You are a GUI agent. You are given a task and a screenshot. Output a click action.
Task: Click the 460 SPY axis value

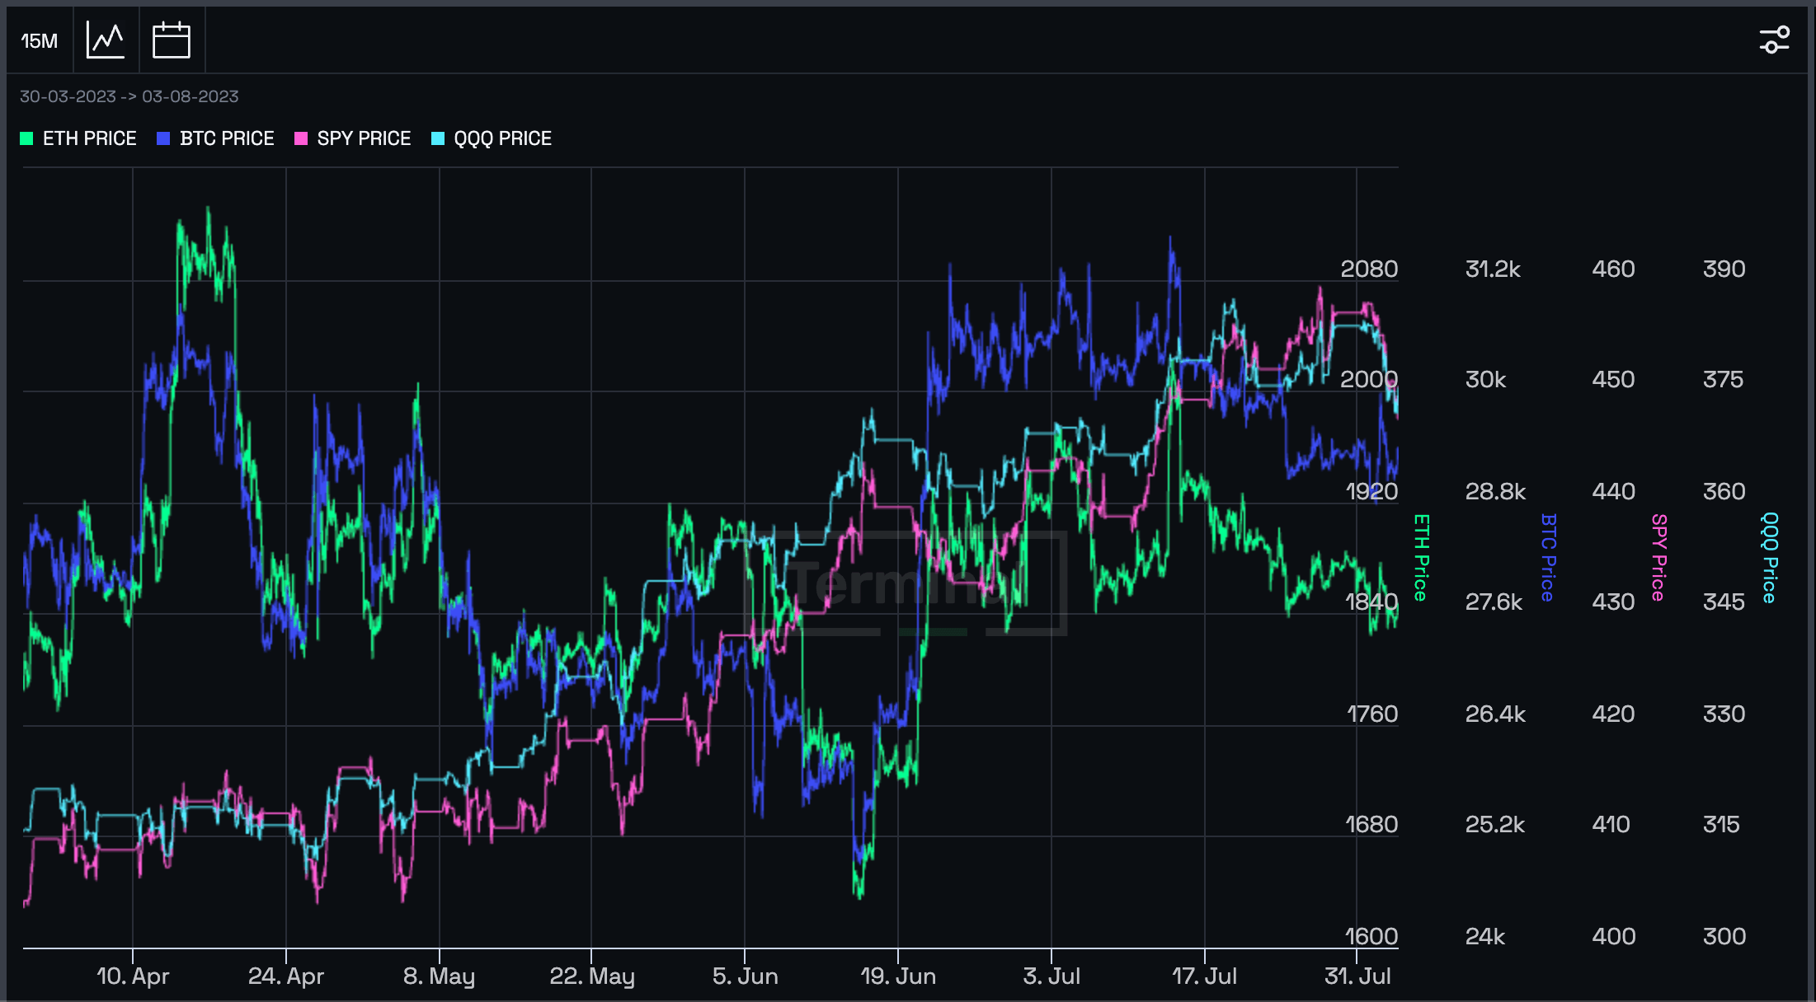pyautogui.click(x=1613, y=269)
